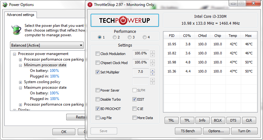263x140 pixels.
Task: Expand the last Processor performance core parking node
Action: click(21, 105)
